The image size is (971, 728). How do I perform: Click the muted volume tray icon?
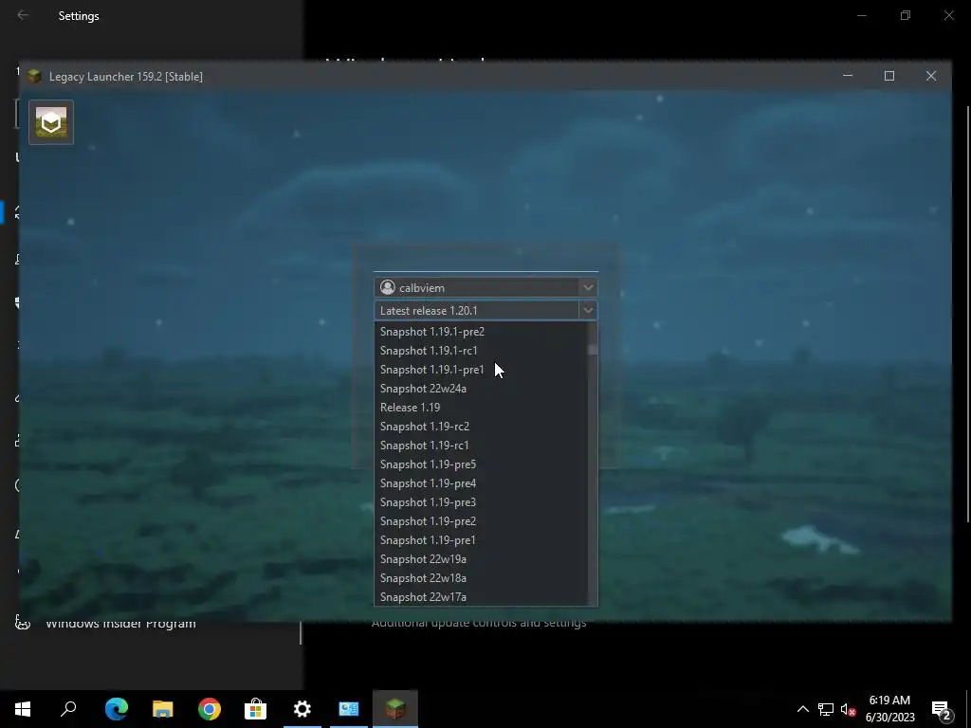tap(849, 709)
